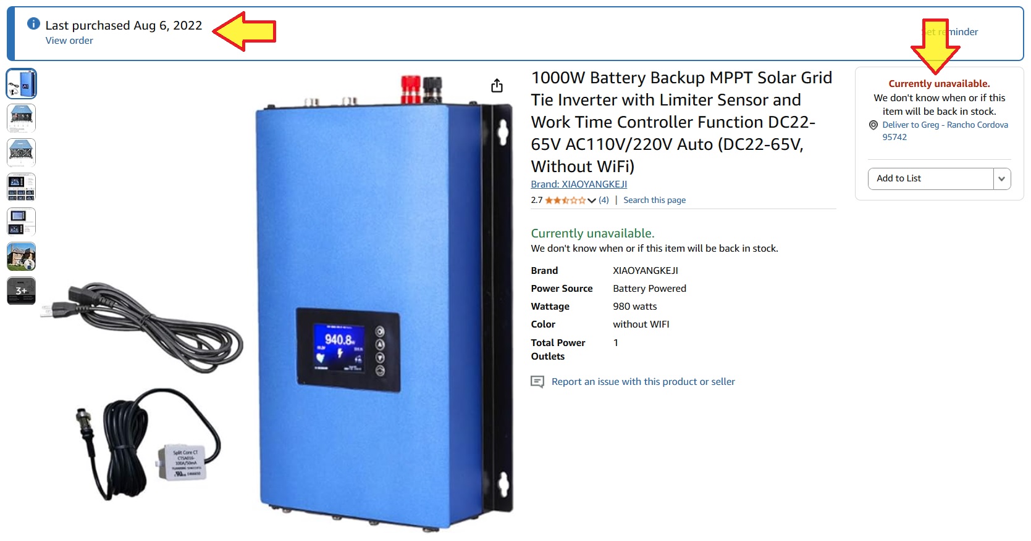Open the Brand: XIAOYANGKEJI link

pyautogui.click(x=579, y=184)
